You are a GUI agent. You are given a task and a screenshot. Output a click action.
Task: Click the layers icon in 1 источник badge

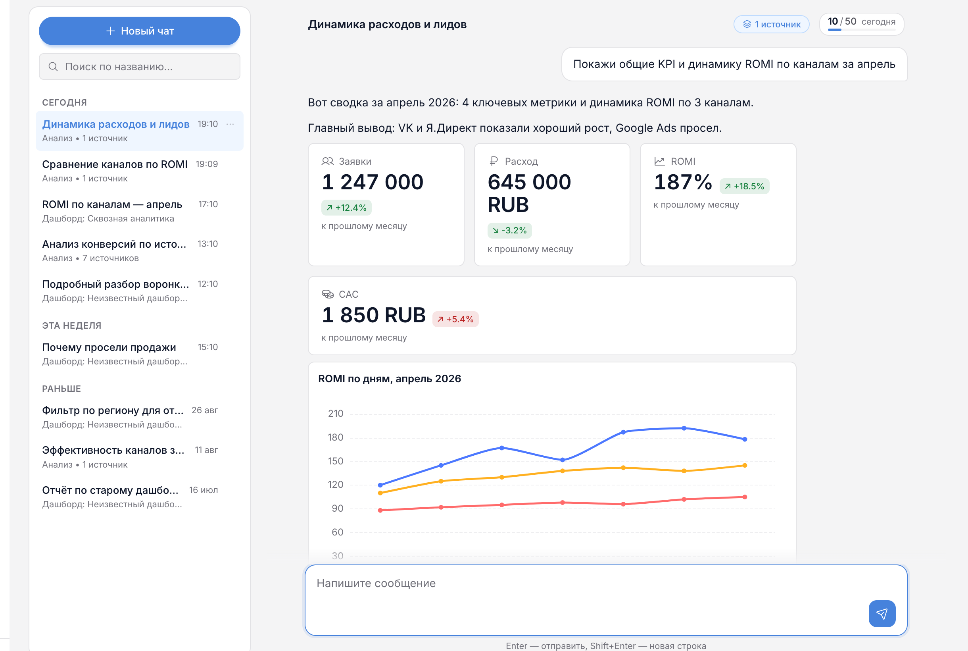[x=747, y=24]
